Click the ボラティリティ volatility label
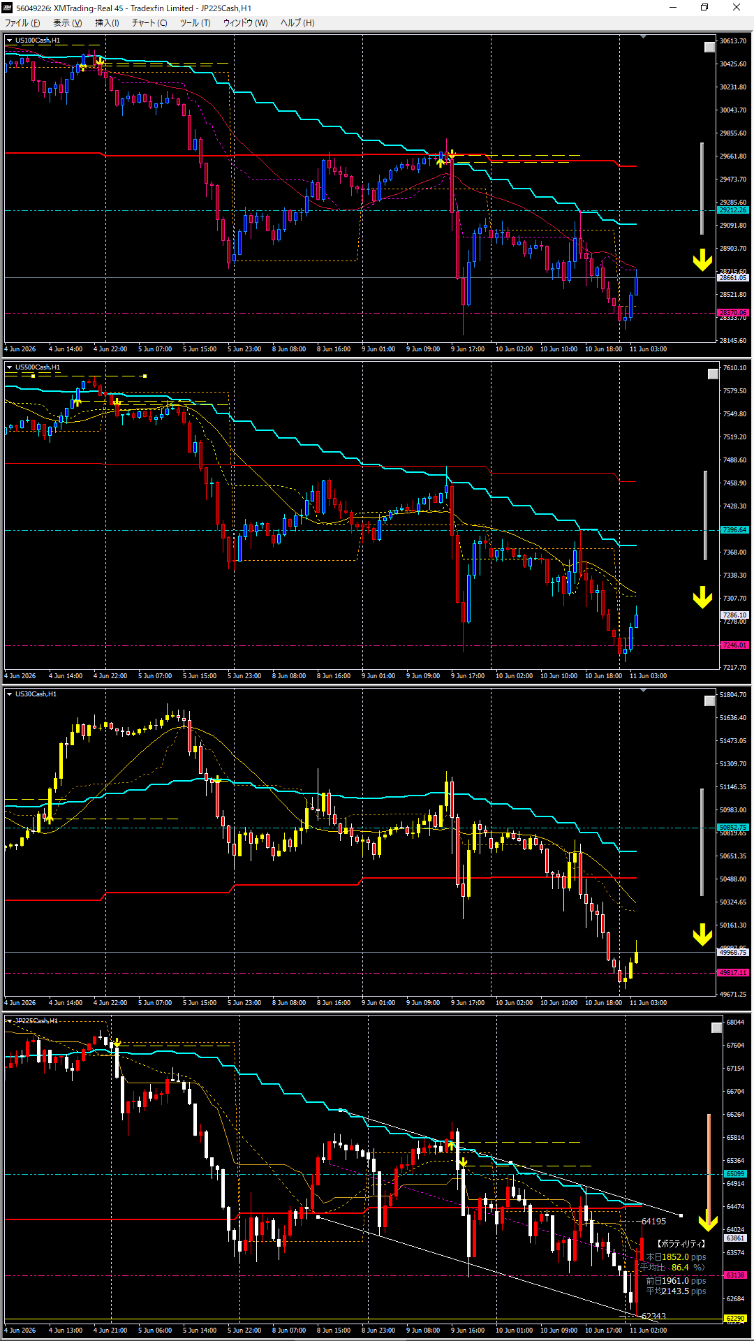Viewport: 754px width, 1341px height. point(680,1244)
